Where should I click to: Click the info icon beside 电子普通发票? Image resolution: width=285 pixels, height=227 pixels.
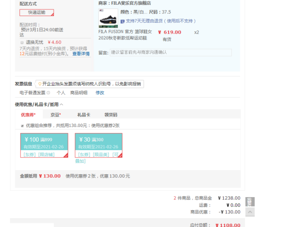point(48,93)
